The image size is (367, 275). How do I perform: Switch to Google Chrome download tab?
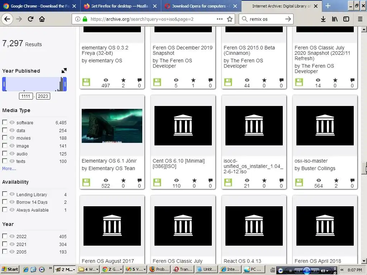(x=40, y=6)
